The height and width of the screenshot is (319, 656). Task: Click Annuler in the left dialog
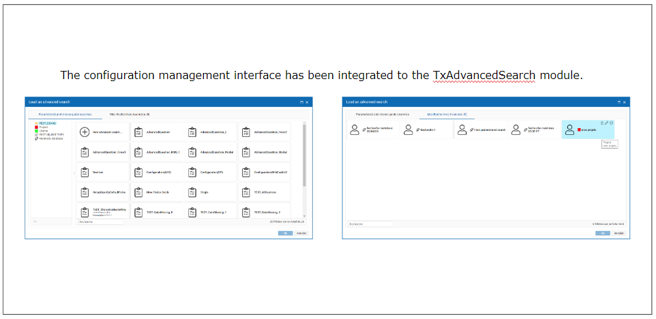point(301,233)
